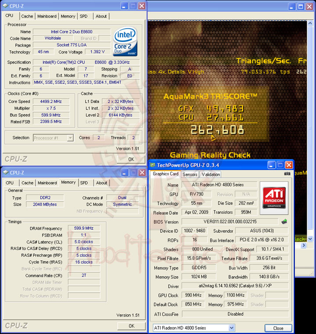
Task: Click the Intel Core 2 Duo logo
Action: coord(125,41)
